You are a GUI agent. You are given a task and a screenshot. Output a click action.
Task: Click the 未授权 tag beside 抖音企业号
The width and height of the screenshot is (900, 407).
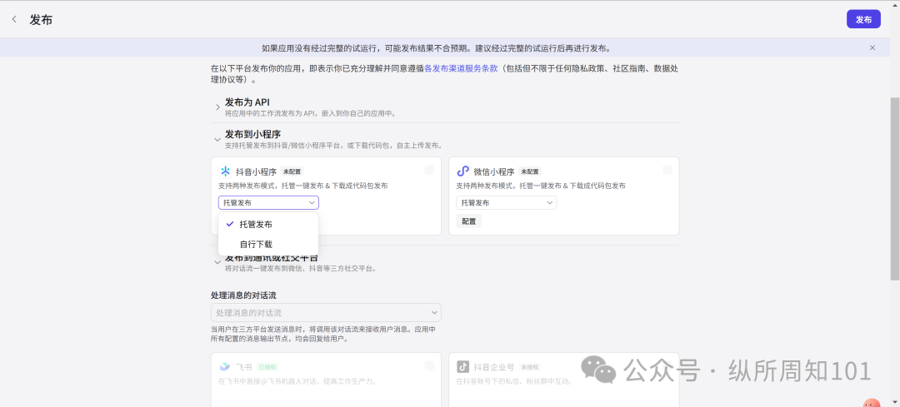[x=530, y=367]
